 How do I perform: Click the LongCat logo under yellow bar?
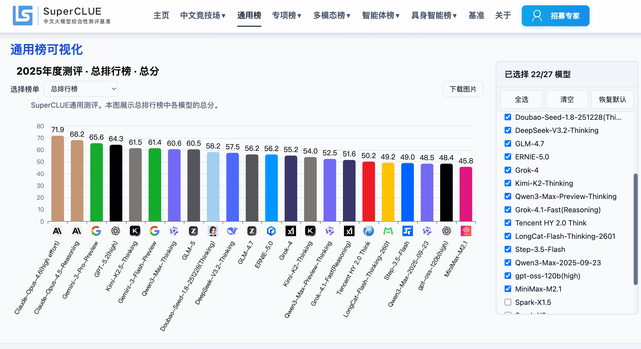[x=388, y=231]
